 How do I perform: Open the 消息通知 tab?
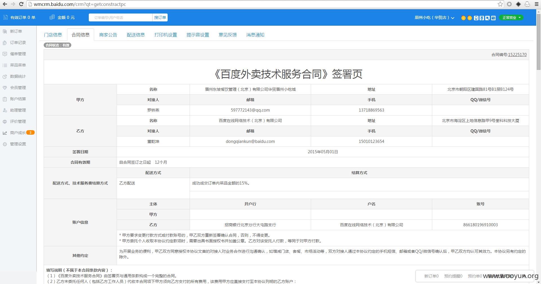(x=255, y=35)
